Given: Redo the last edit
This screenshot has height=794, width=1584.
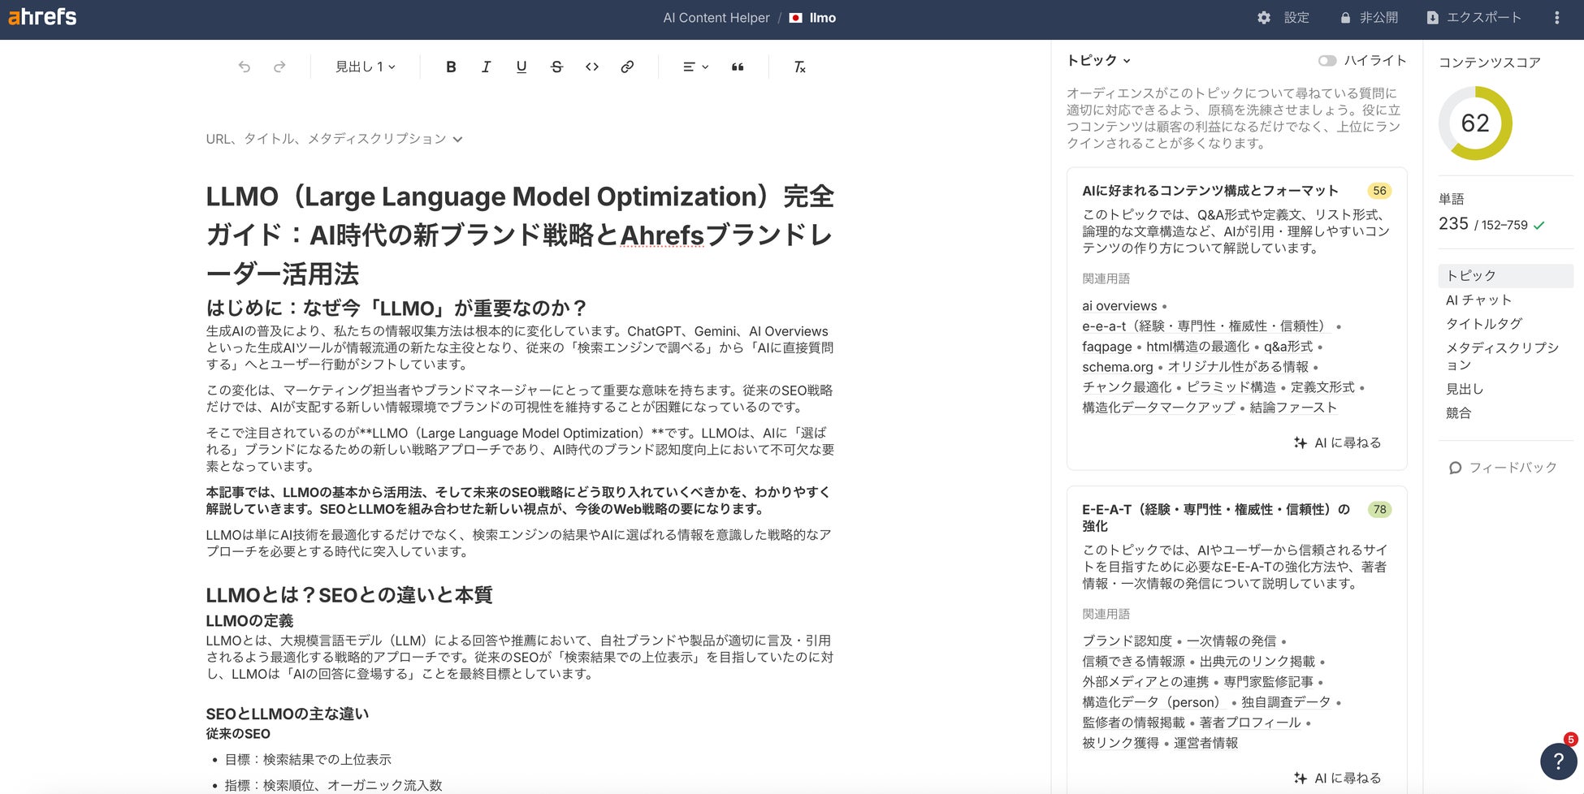Looking at the screenshot, I should (x=279, y=67).
